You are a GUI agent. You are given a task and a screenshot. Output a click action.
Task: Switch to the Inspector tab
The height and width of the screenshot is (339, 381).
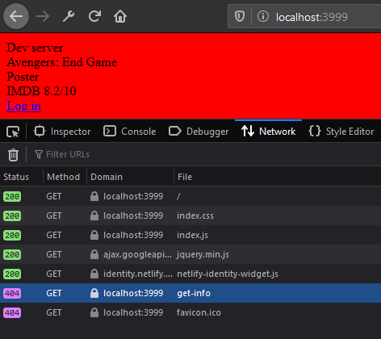(62, 132)
